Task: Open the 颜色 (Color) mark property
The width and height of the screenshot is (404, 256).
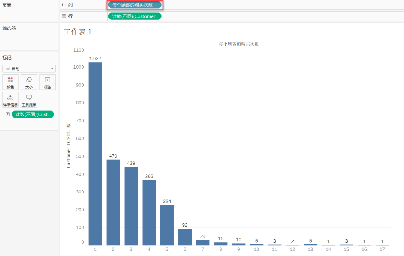Action: pyautogui.click(x=10, y=82)
